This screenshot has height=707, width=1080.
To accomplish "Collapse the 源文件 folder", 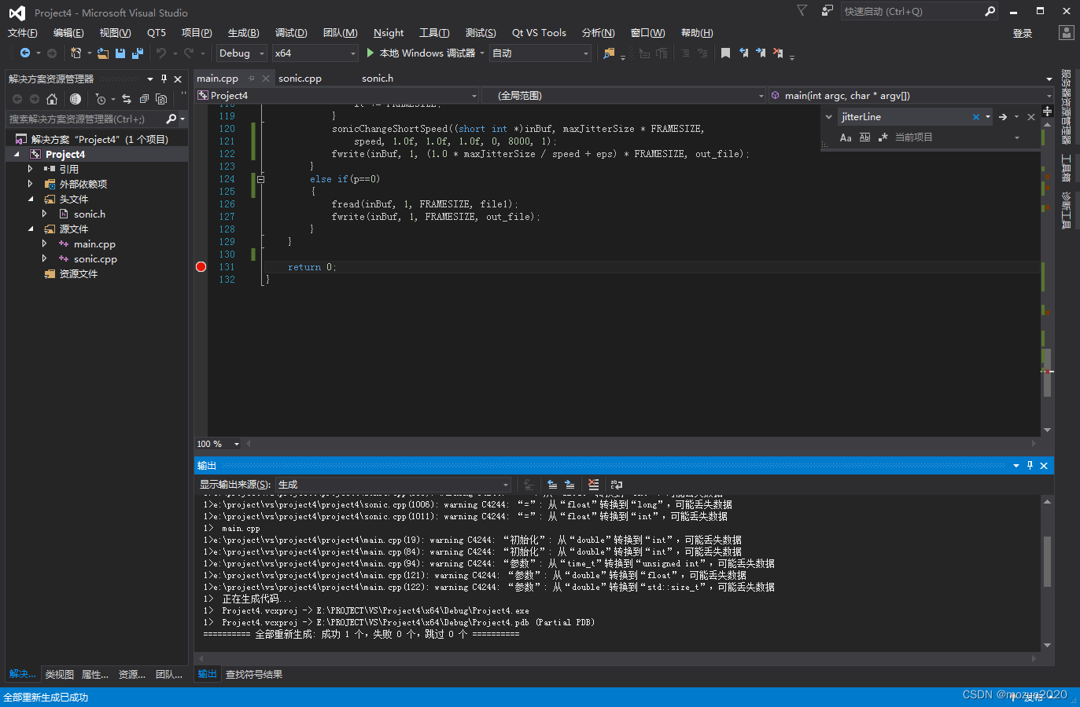I will click(x=31, y=229).
